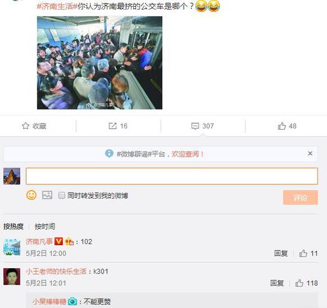Open comments via the 307 comment icon
This screenshot has height=308, width=327.
point(195,126)
